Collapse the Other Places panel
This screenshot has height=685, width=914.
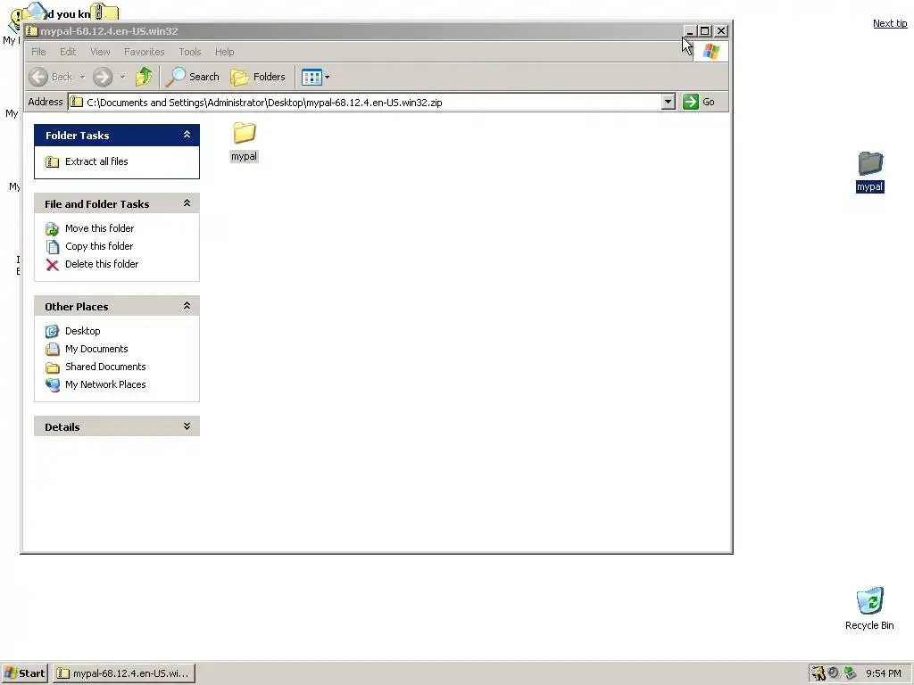point(187,306)
